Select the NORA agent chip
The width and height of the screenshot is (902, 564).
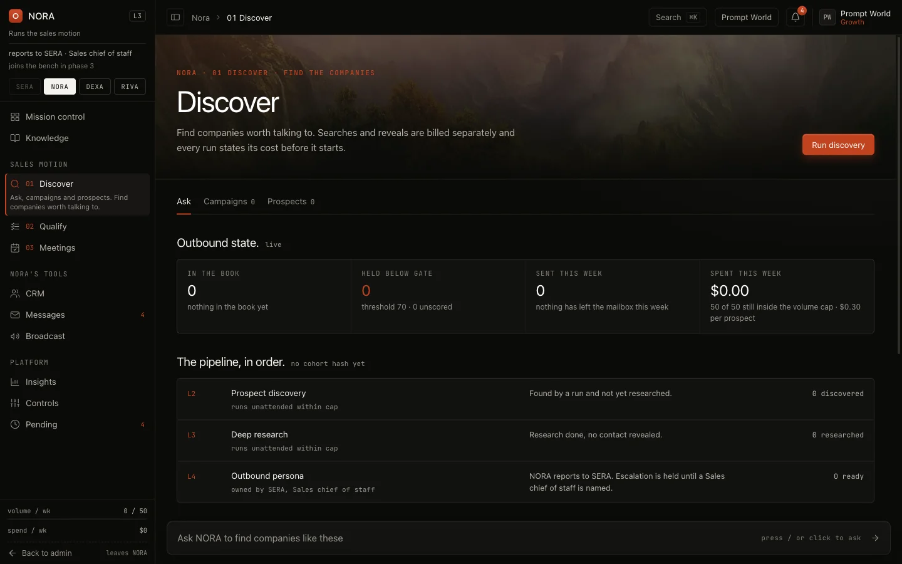coord(60,86)
